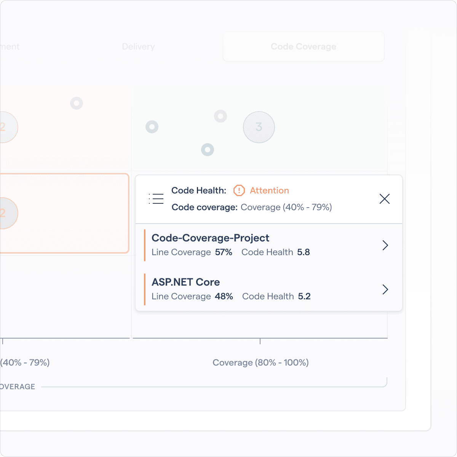This screenshot has width=457, height=457.
Task: Click the Coverage (40% - 79%) axis label
Action: pyautogui.click(x=24, y=363)
